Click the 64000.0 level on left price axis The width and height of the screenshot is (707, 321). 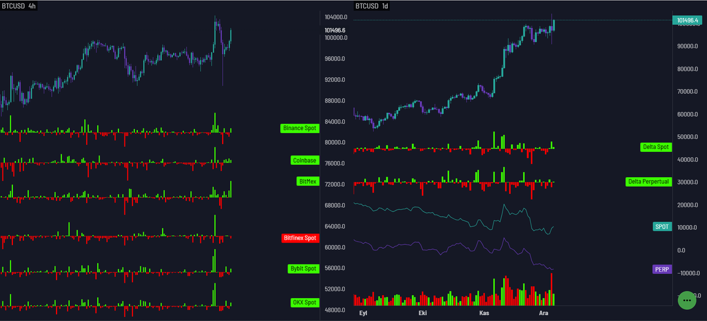coord(336,227)
